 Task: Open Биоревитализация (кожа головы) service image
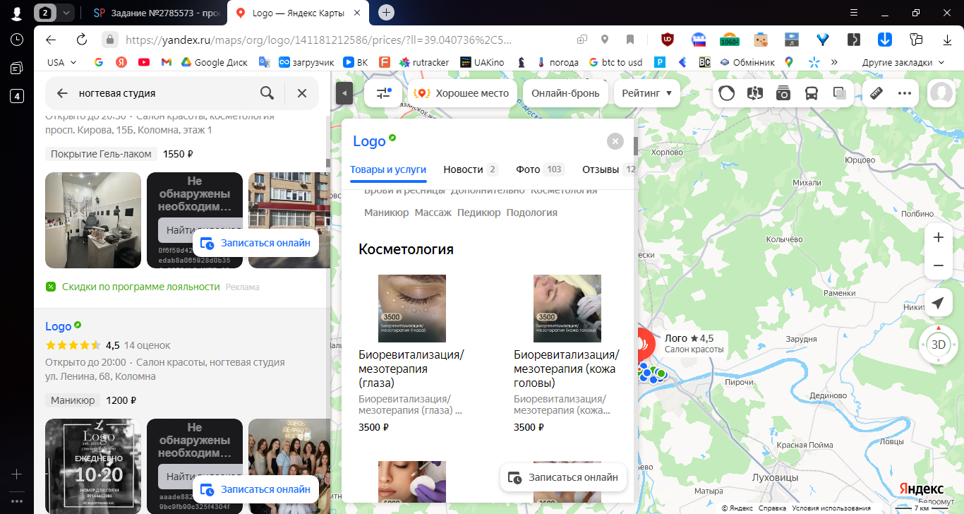[567, 309]
